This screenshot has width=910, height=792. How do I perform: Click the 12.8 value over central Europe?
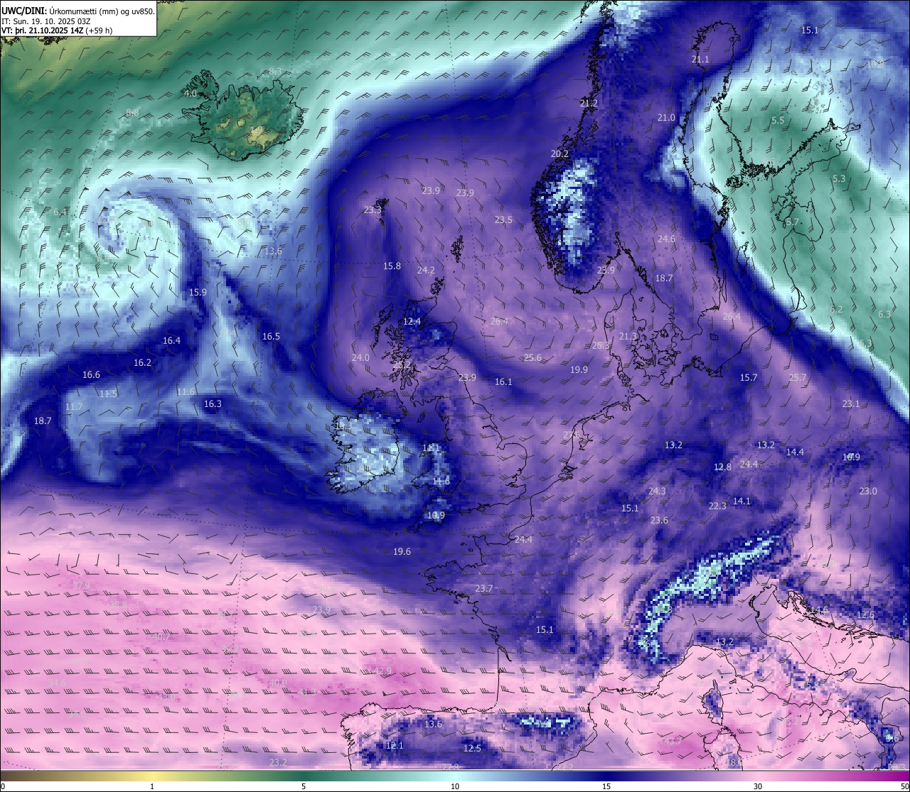[722, 467]
